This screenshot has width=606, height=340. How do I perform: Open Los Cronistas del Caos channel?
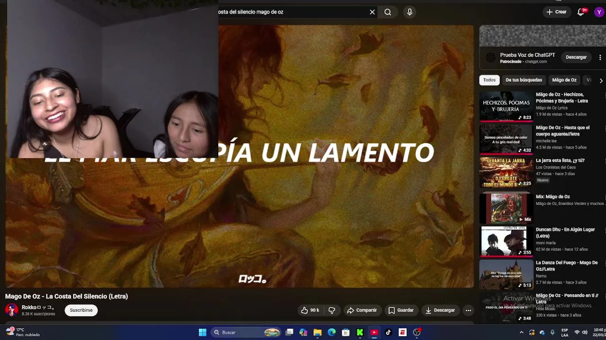pos(556,168)
